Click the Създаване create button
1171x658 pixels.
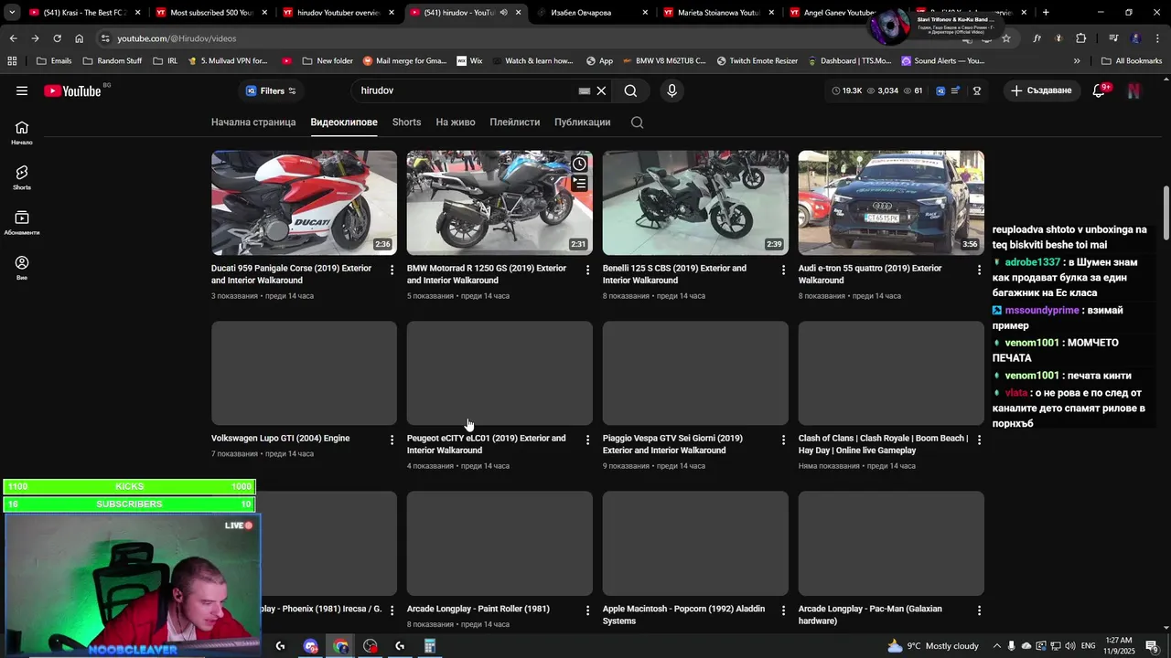(1041, 90)
